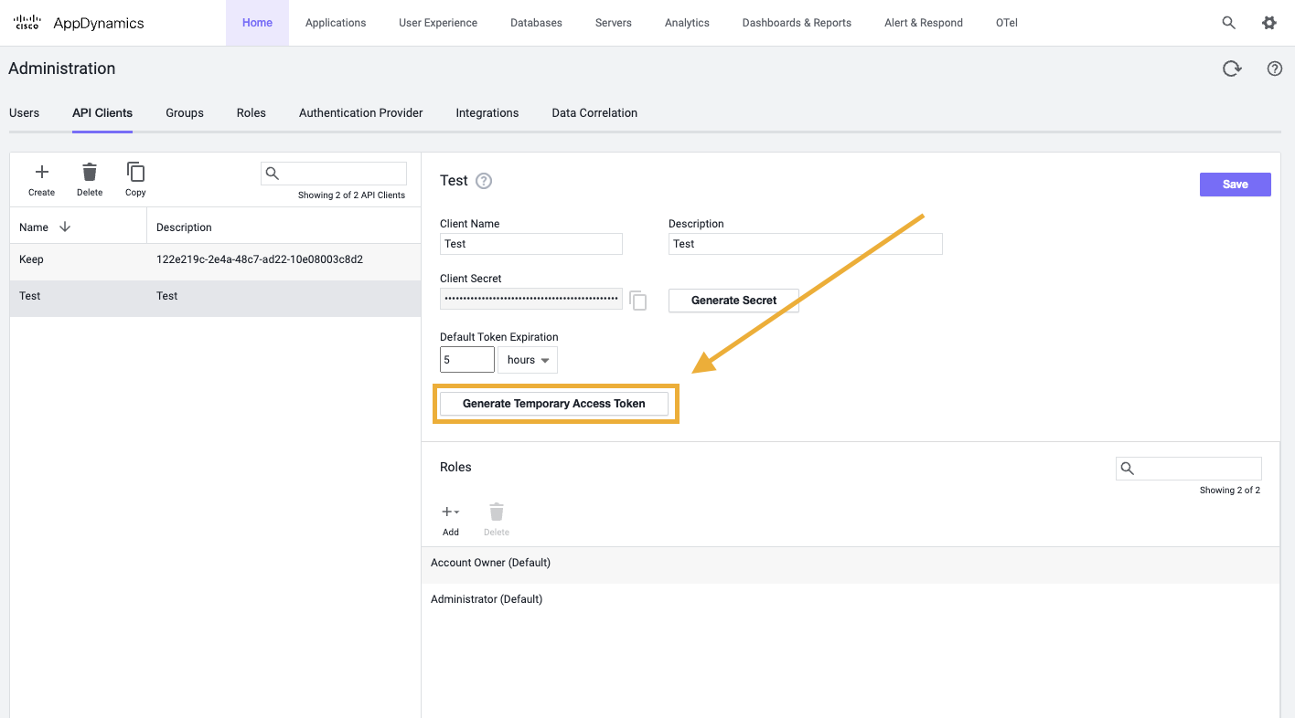
Task: Open the Authentication Provider tab
Action: coord(361,113)
